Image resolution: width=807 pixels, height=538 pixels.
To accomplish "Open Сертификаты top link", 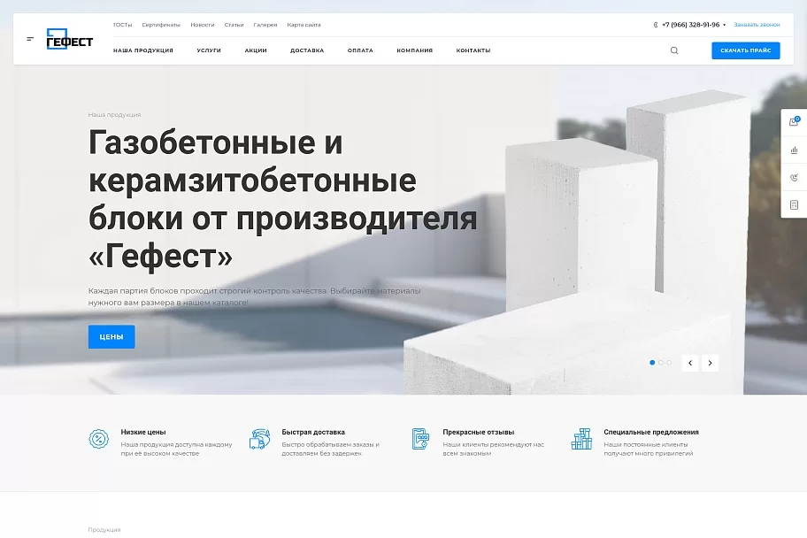I will tap(161, 25).
